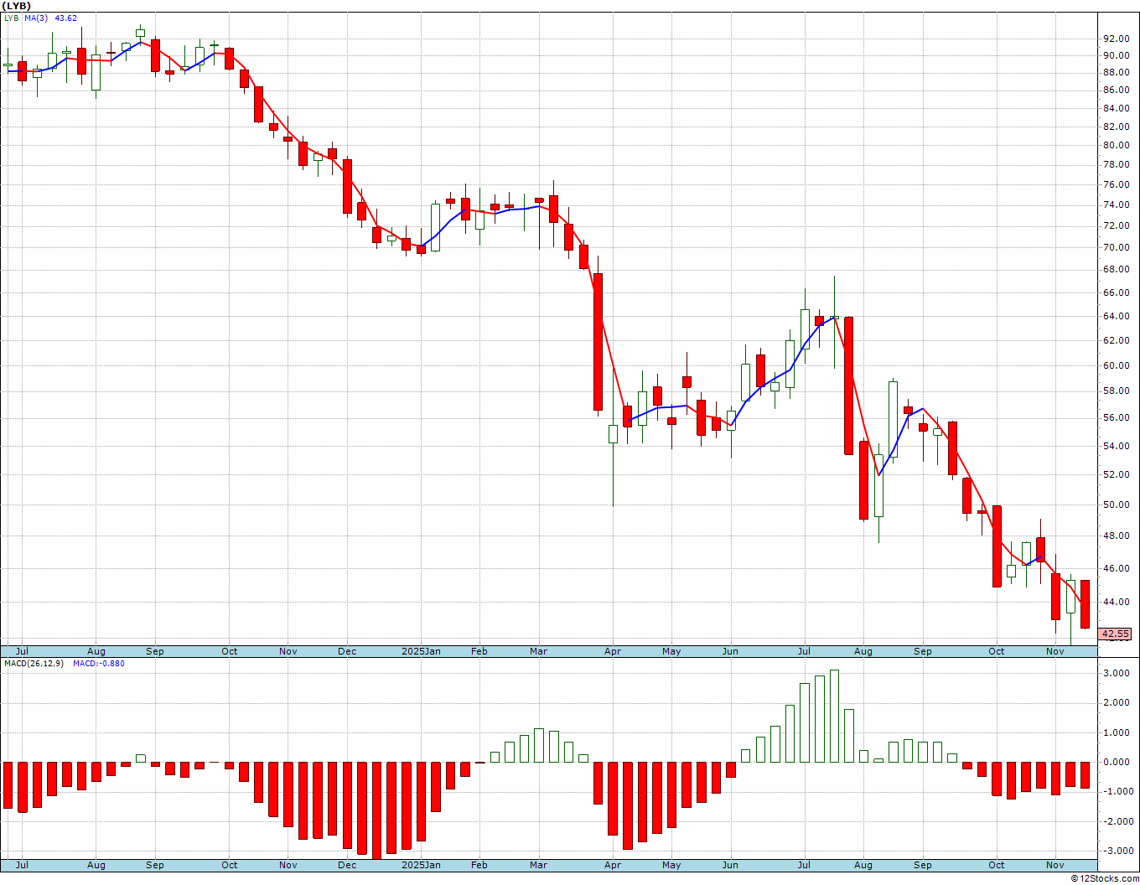1140x885 pixels.
Task: Click the red 42.55 last price tag
Action: pyautogui.click(x=1115, y=634)
